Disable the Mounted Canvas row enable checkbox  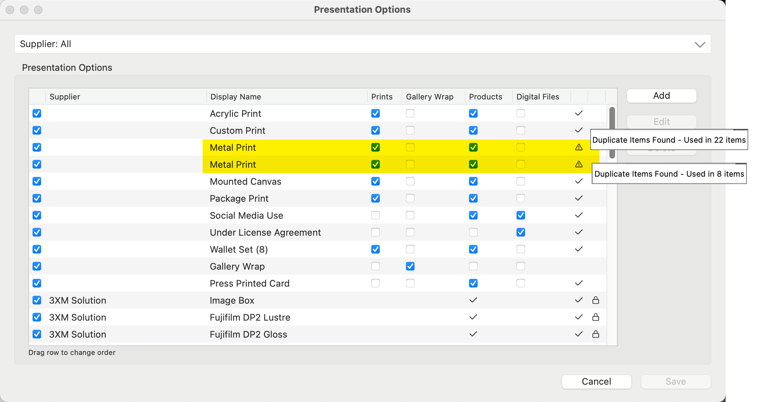click(x=37, y=181)
